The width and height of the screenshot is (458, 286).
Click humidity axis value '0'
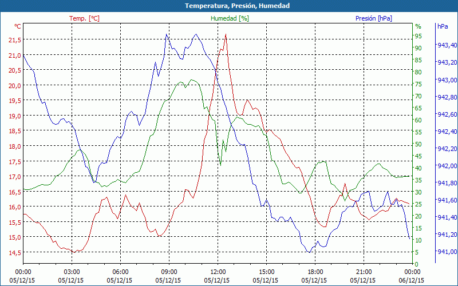point(417,264)
